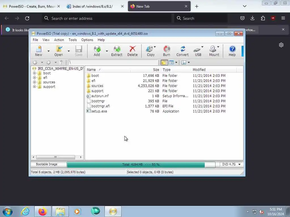290x217 pixels.
Task: Click the tree pane horizontal scrollbar
Action: [57, 157]
